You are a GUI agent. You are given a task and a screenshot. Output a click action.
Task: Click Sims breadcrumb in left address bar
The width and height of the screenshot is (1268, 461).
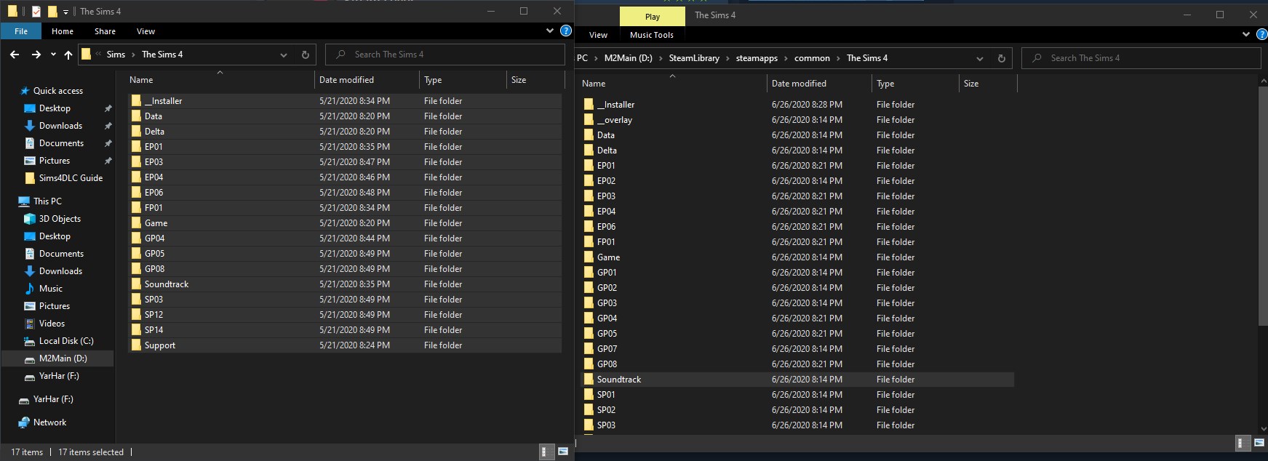point(116,55)
